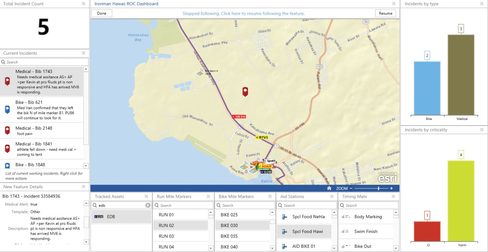Pop out the Run Mile Markers panel

[x=208, y=197]
